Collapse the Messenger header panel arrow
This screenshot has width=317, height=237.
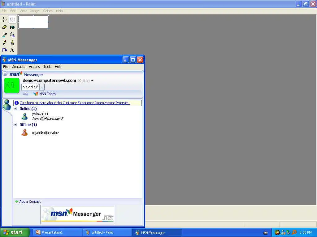click(x=5, y=74)
